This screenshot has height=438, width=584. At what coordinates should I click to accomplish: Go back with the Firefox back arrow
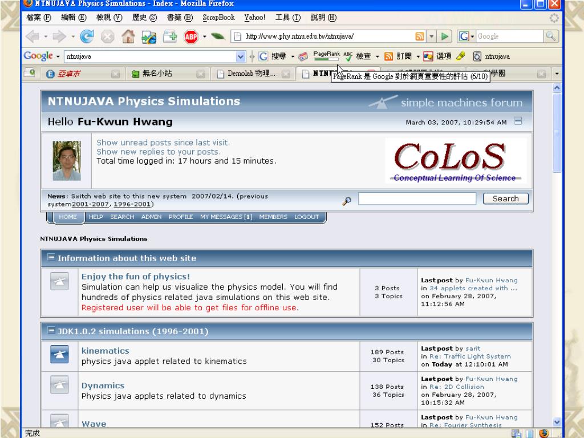click(33, 36)
